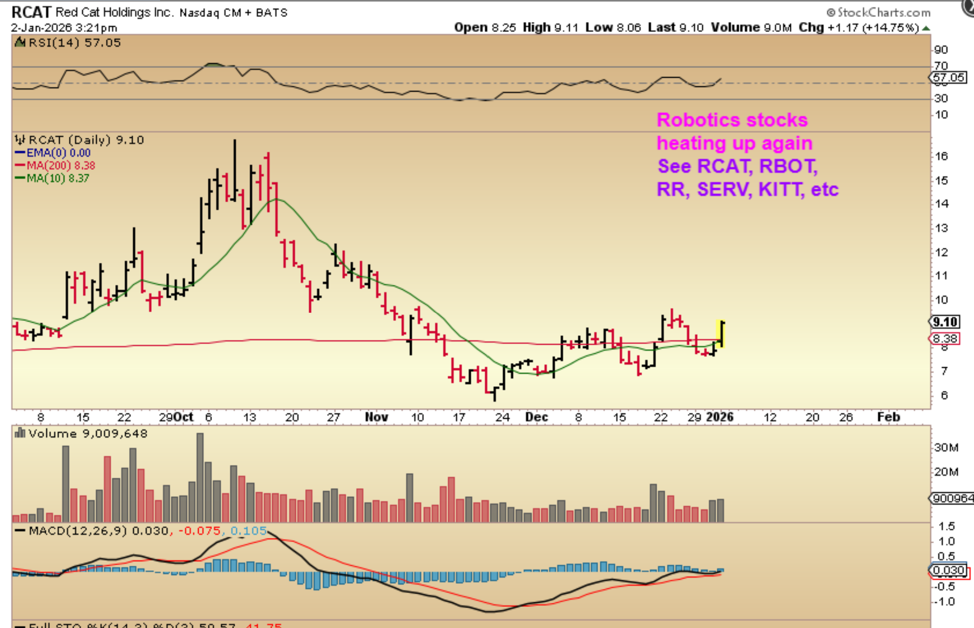Click the 24 date label before Dec
The height and width of the screenshot is (628, 974).
coord(502,417)
